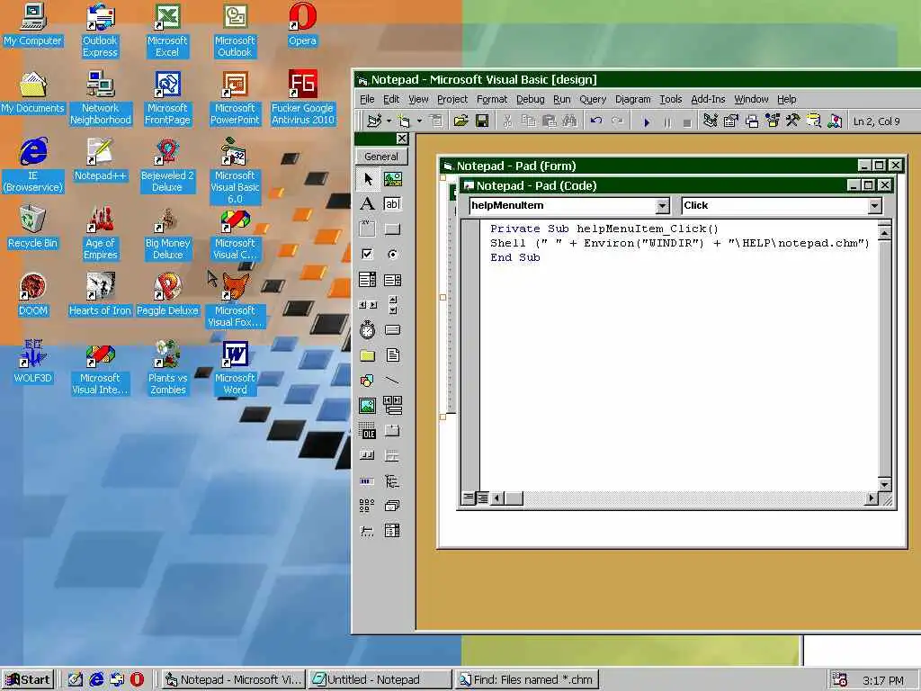Click the Undo arrow in the toolbar

tap(596, 121)
